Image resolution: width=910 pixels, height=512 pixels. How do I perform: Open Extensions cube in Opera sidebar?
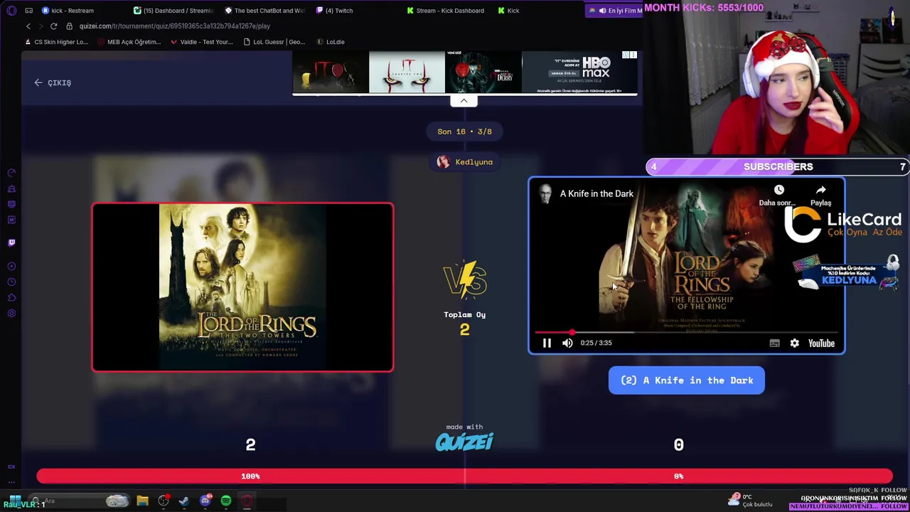[11, 297]
